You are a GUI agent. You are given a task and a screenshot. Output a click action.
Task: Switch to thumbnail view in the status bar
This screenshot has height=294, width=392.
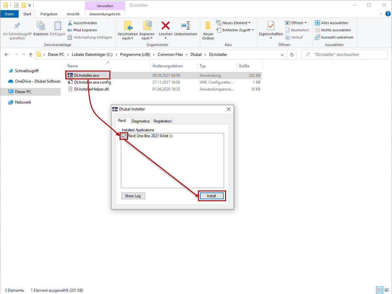coord(386,290)
